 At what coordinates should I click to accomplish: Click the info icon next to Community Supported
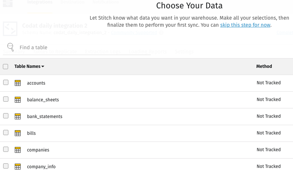[161, 33]
